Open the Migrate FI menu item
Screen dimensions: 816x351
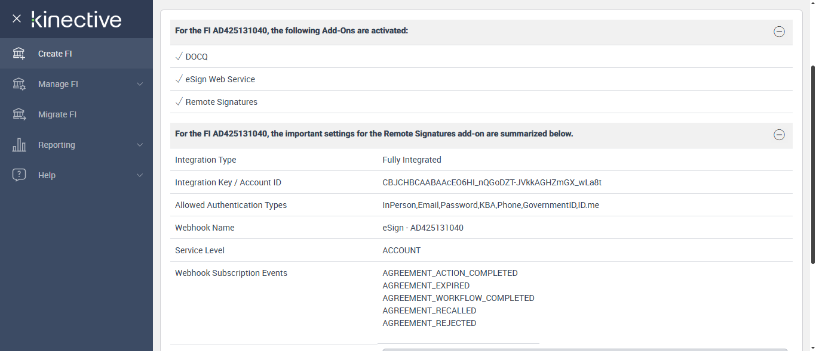[x=57, y=114]
